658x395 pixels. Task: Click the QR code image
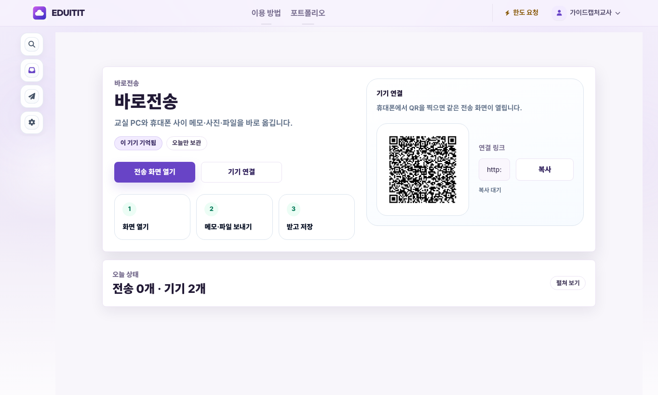(x=423, y=170)
